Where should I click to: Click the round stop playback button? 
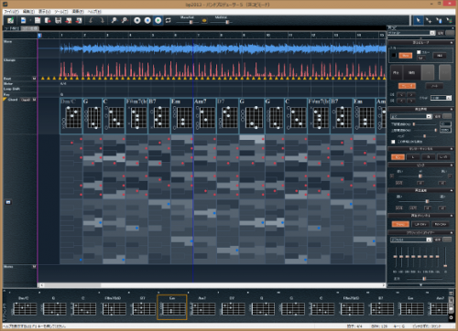(137, 20)
